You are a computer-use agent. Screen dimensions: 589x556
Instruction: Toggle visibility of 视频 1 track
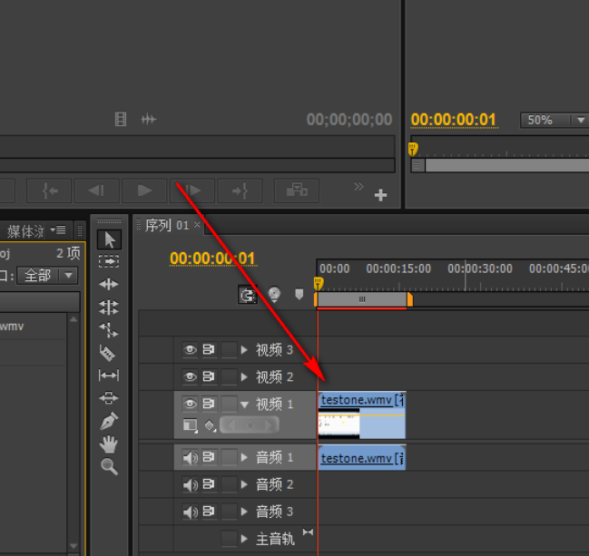pos(190,404)
